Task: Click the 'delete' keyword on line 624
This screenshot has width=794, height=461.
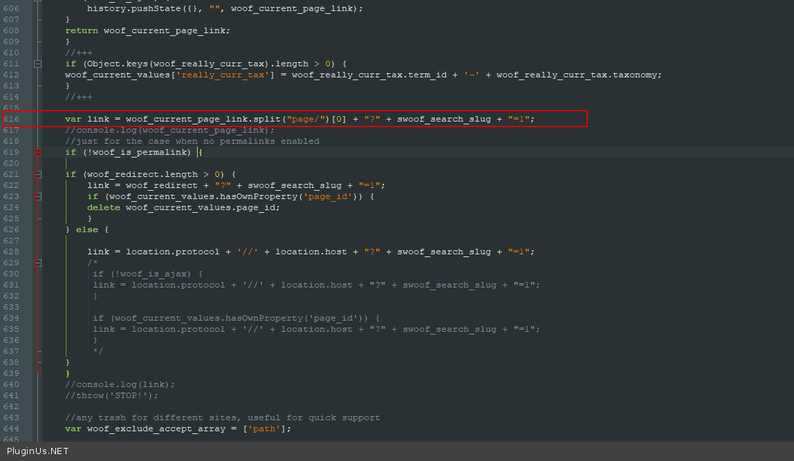Action: [103, 207]
